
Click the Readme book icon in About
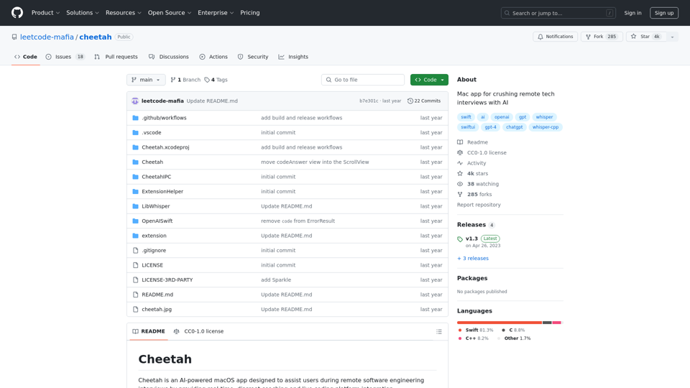(460, 142)
